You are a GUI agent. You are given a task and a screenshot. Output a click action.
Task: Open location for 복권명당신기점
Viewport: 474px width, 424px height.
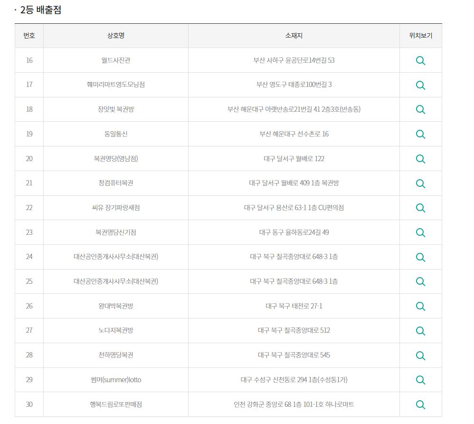click(420, 232)
